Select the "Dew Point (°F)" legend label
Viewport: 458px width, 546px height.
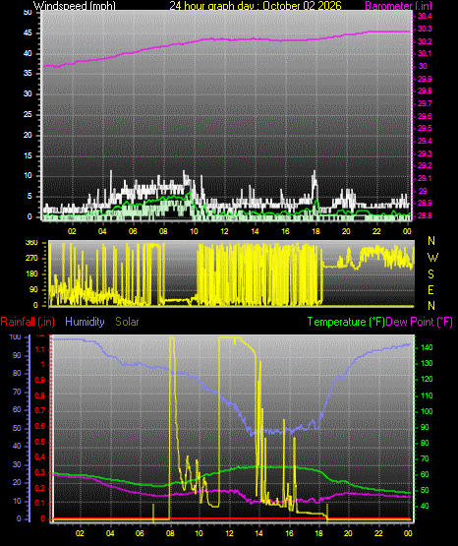[x=420, y=322]
